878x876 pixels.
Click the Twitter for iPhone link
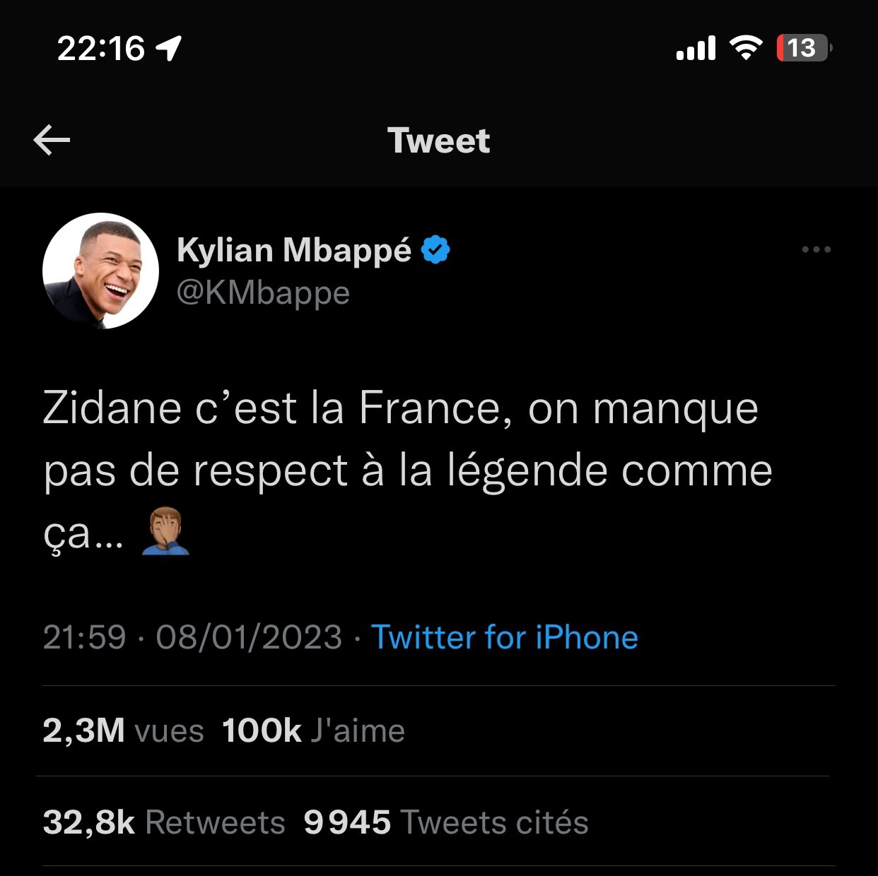[505, 637]
